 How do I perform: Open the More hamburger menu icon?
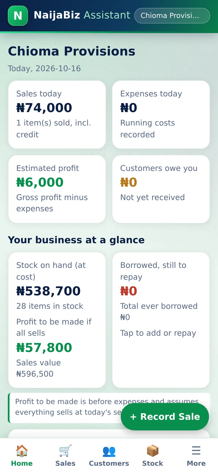[x=196, y=451]
